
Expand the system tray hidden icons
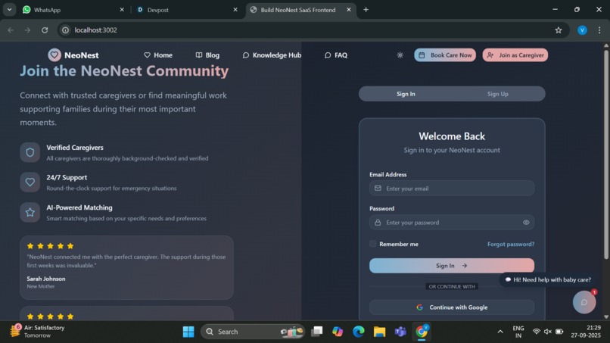(x=500, y=332)
